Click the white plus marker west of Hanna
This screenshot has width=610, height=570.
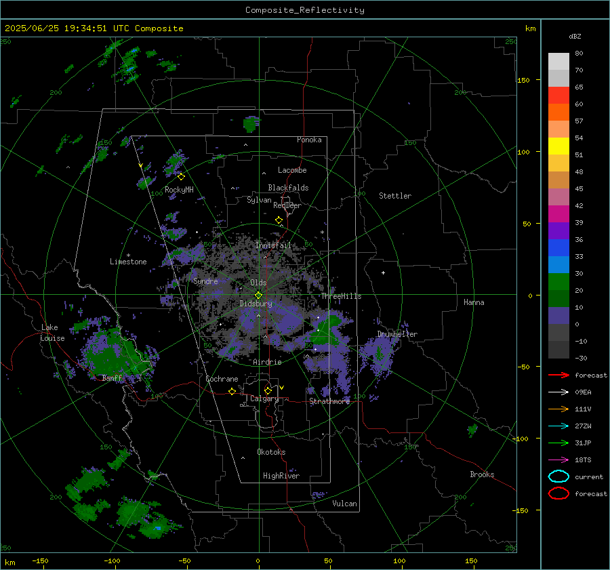tap(383, 272)
